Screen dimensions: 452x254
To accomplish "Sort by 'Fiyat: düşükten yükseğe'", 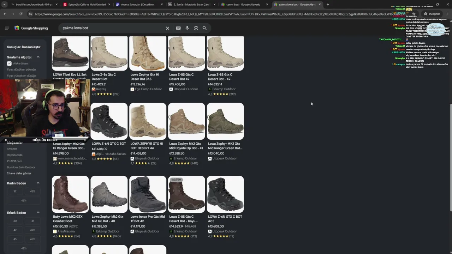I will coord(22,69).
